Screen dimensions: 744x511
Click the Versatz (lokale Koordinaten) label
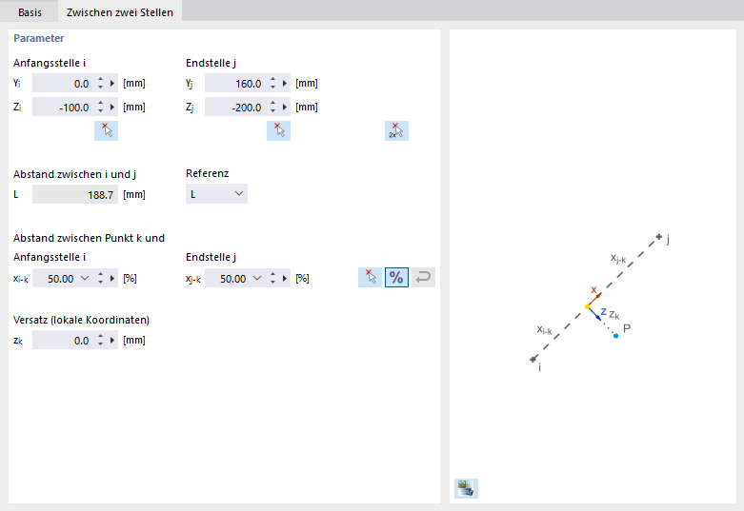81,320
